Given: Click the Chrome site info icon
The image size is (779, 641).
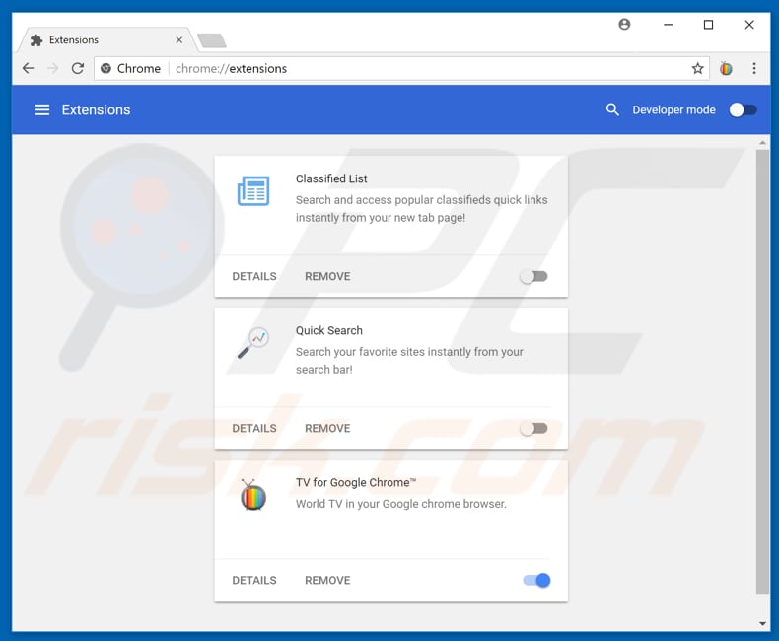Looking at the screenshot, I should [106, 68].
